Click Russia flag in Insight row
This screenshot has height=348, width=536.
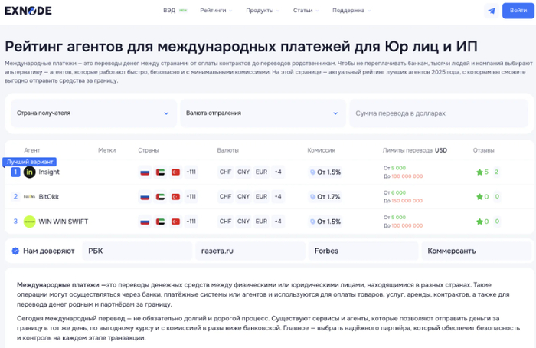click(x=145, y=172)
